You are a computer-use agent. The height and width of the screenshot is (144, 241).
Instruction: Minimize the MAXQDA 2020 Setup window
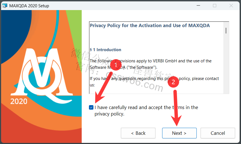[198, 6]
